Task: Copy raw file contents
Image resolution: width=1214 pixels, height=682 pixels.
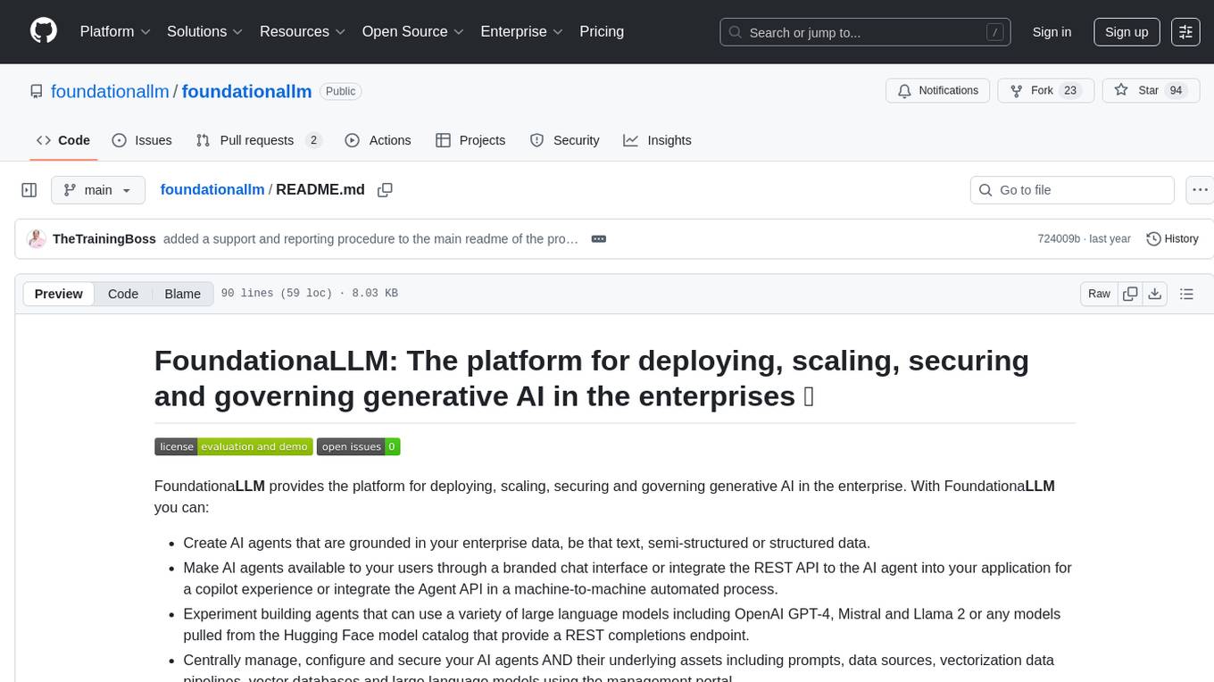Action: point(1130,294)
